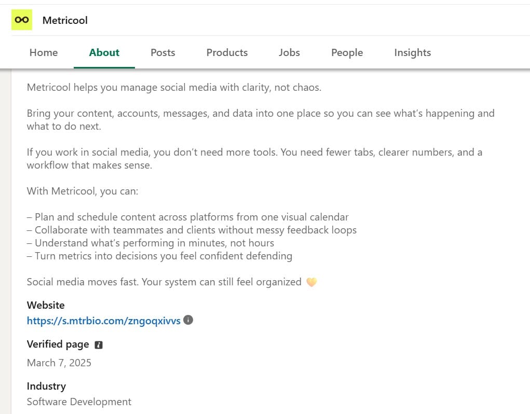
Task: Click 'Collaborate with teammates and clients' line
Action: (x=192, y=230)
